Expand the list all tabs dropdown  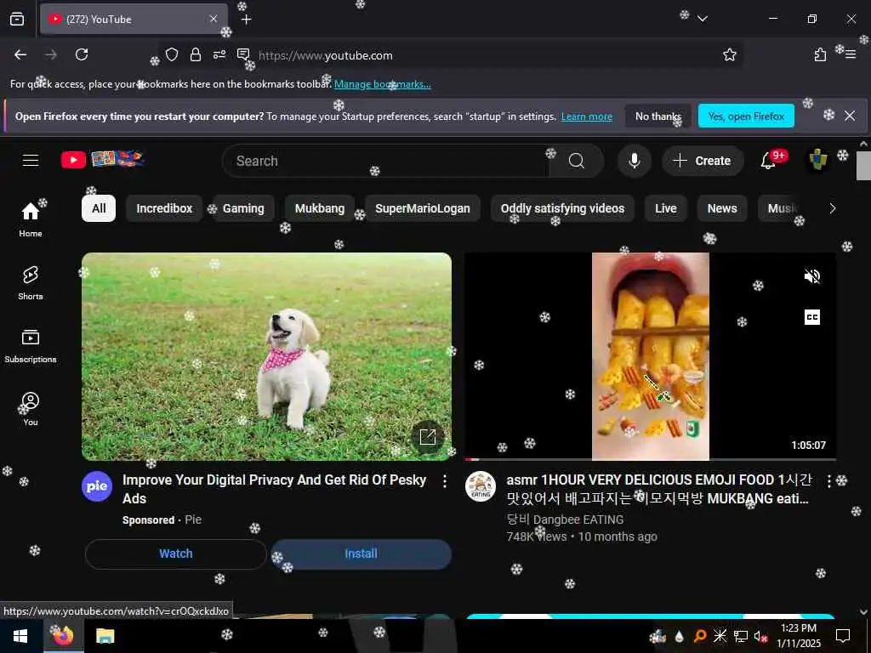pos(703,19)
